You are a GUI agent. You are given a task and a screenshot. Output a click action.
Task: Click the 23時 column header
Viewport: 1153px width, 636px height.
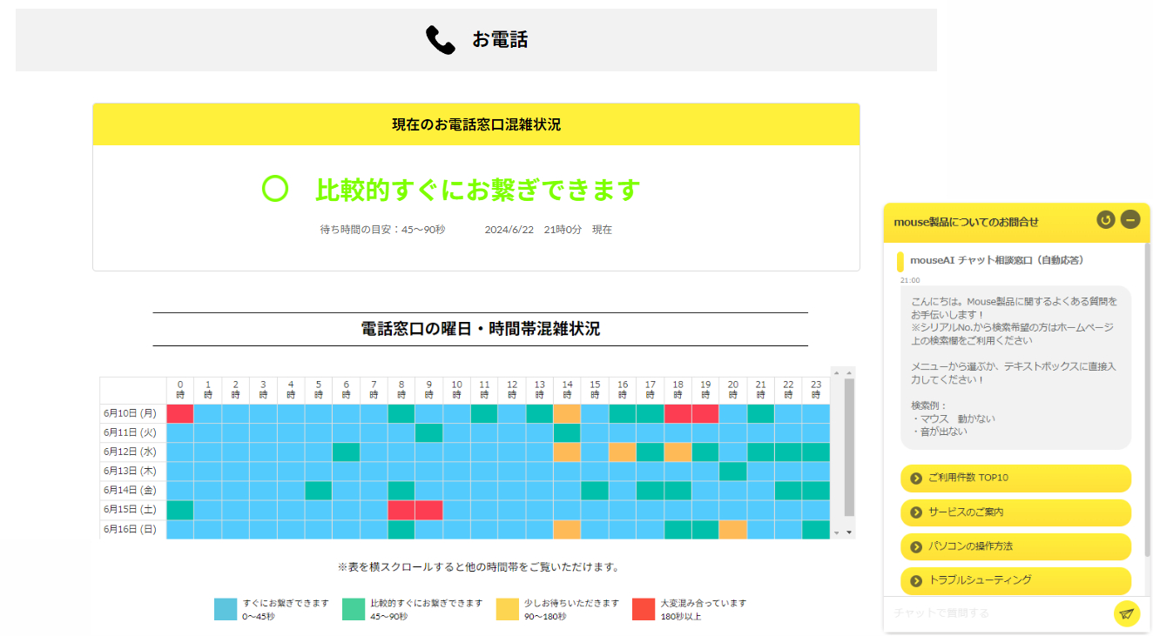coord(816,390)
